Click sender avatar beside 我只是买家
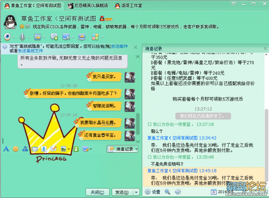This screenshot has height=198, width=269. pyautogui.click(x=130, y=77)
